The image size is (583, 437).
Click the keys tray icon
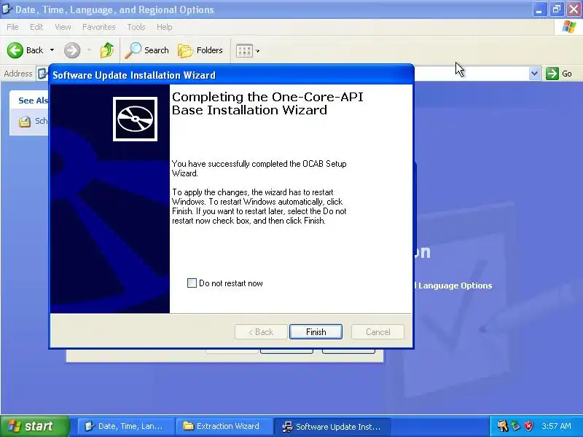click(x=502, y=426)
